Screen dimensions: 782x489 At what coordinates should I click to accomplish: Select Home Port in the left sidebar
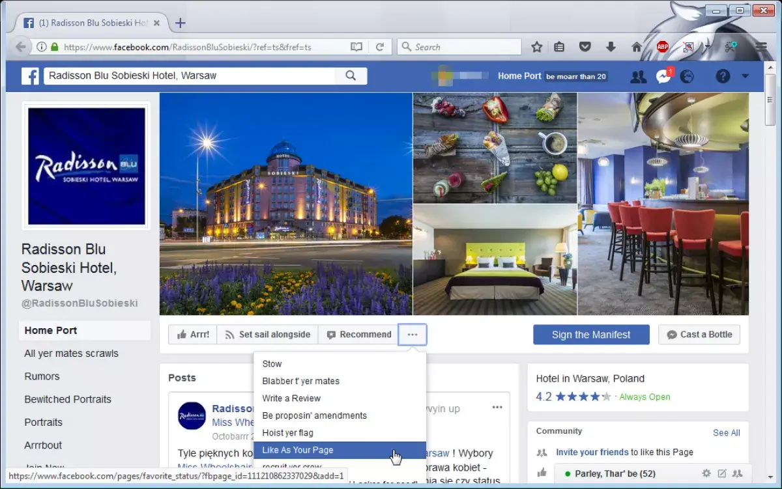[85, 331]
